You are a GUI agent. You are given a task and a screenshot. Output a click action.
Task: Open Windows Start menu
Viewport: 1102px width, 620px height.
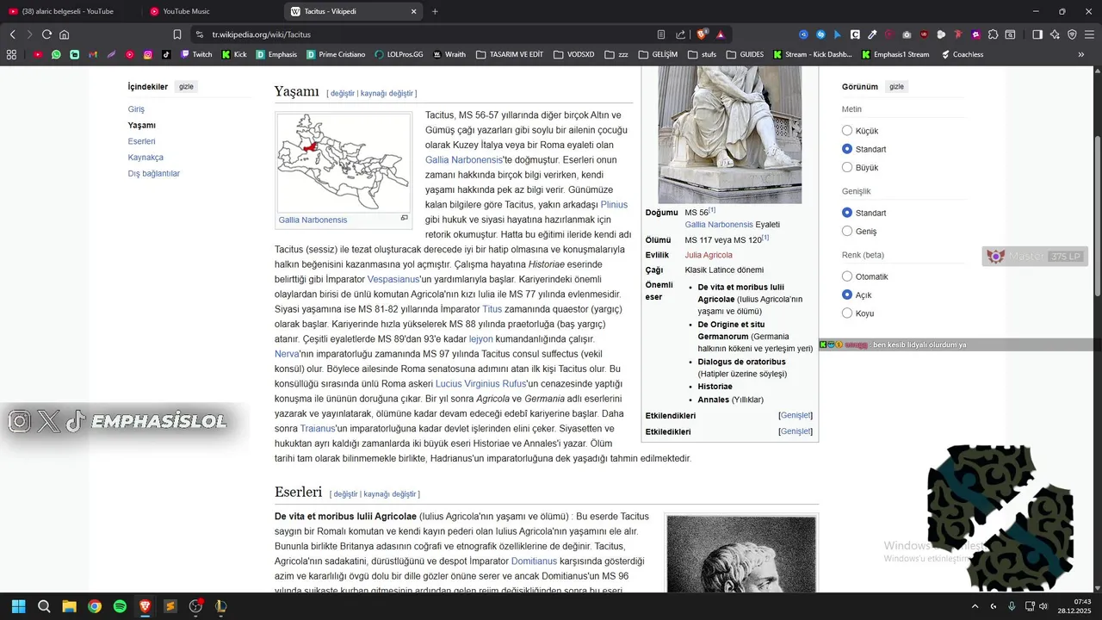coord(18,606)
